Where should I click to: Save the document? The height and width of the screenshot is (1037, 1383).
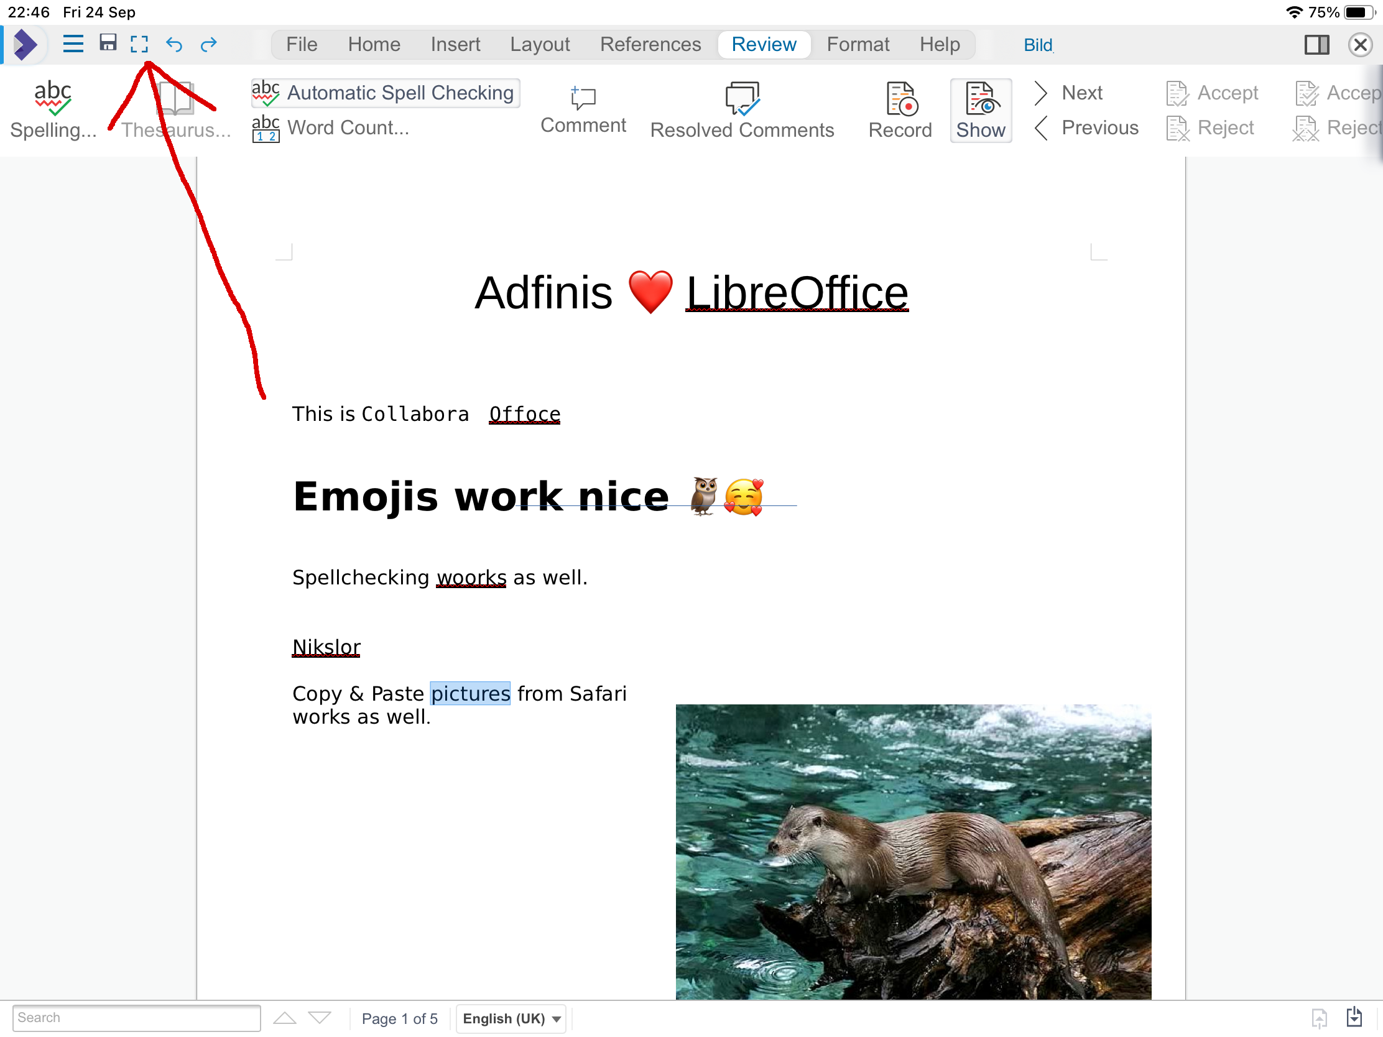(108, 44)
